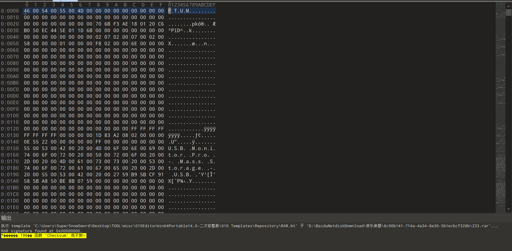
Task: Click byte F3 in row 0:0020
Action: [116, 24]
